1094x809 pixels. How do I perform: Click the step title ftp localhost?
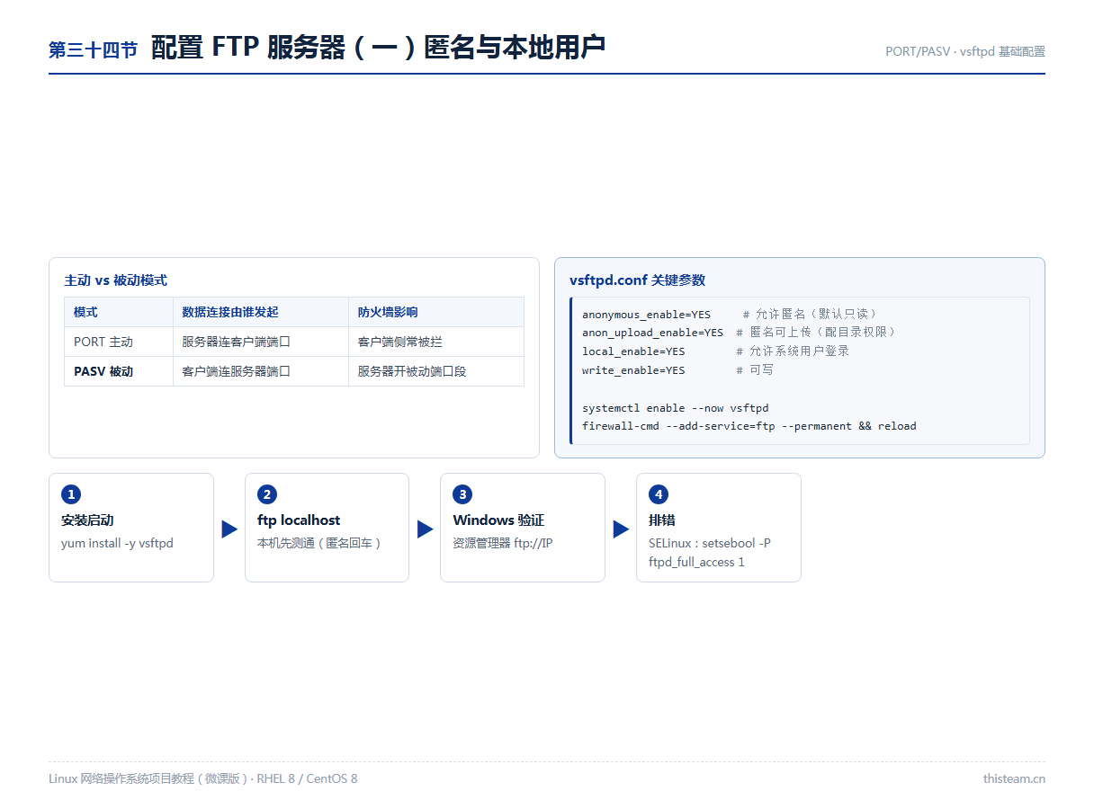pos(299,520)
